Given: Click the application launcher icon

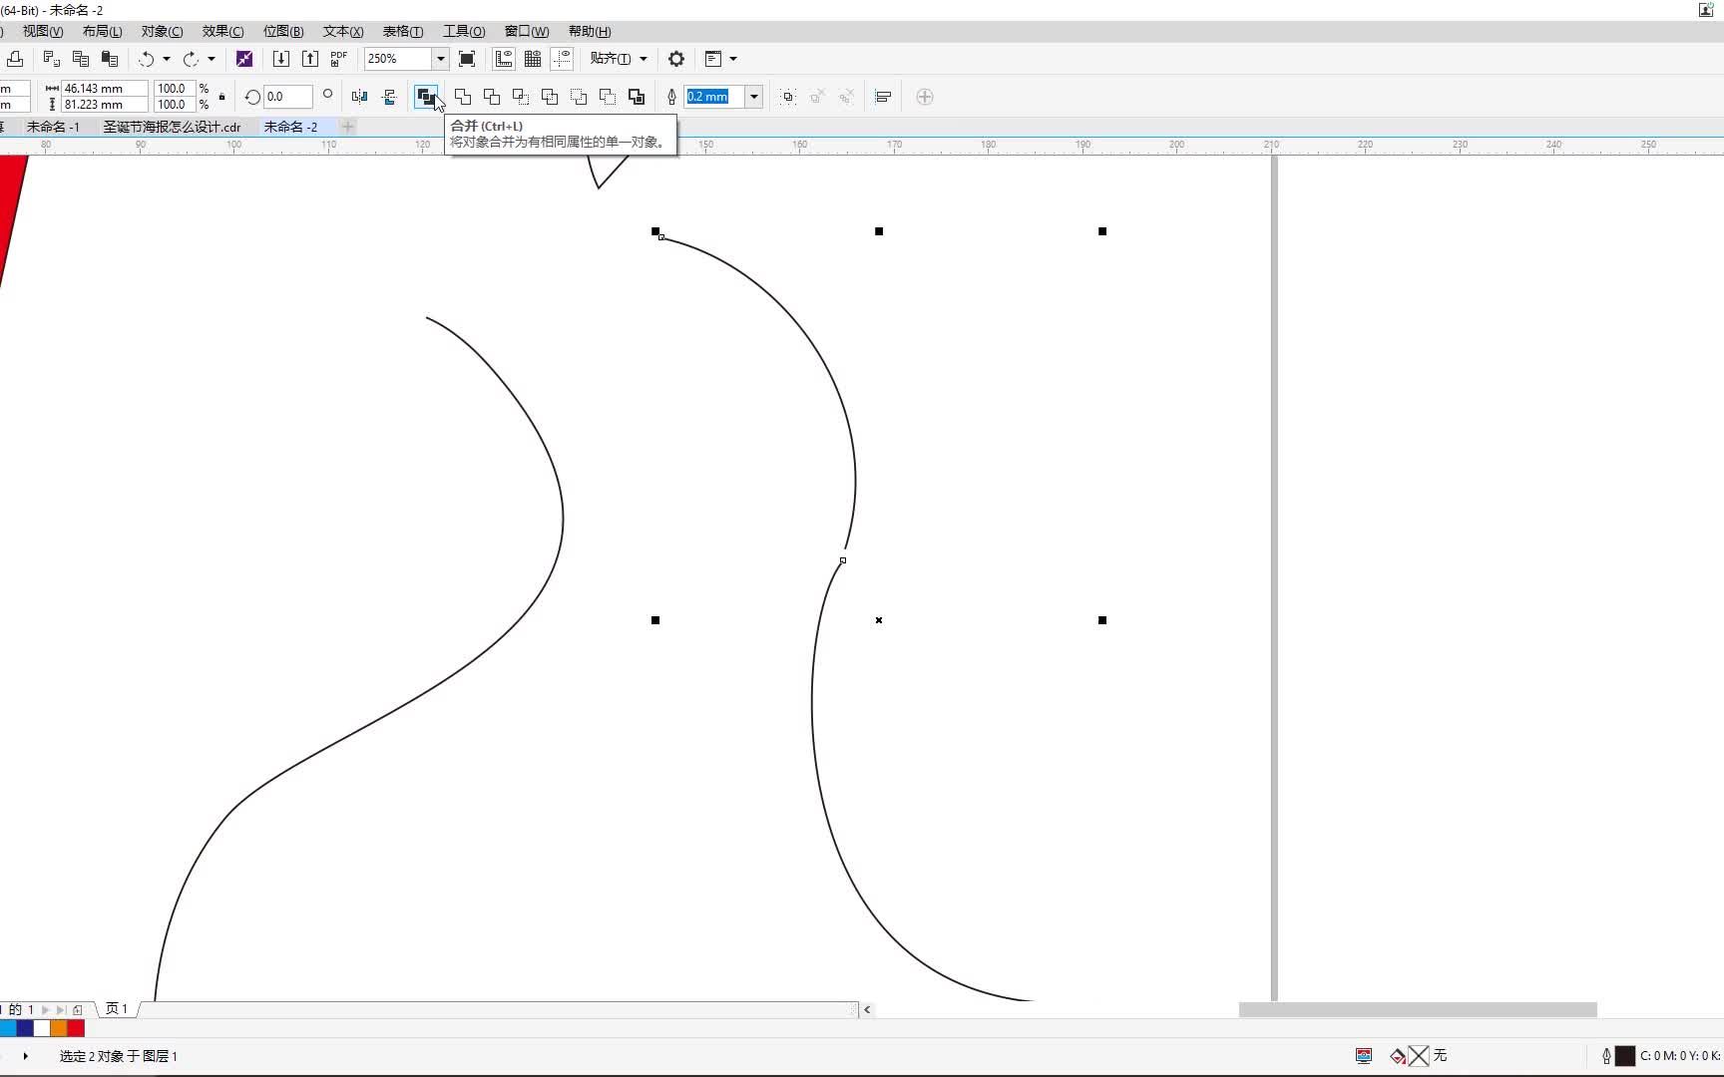Looking at the screenshot, I should [713, 59].
